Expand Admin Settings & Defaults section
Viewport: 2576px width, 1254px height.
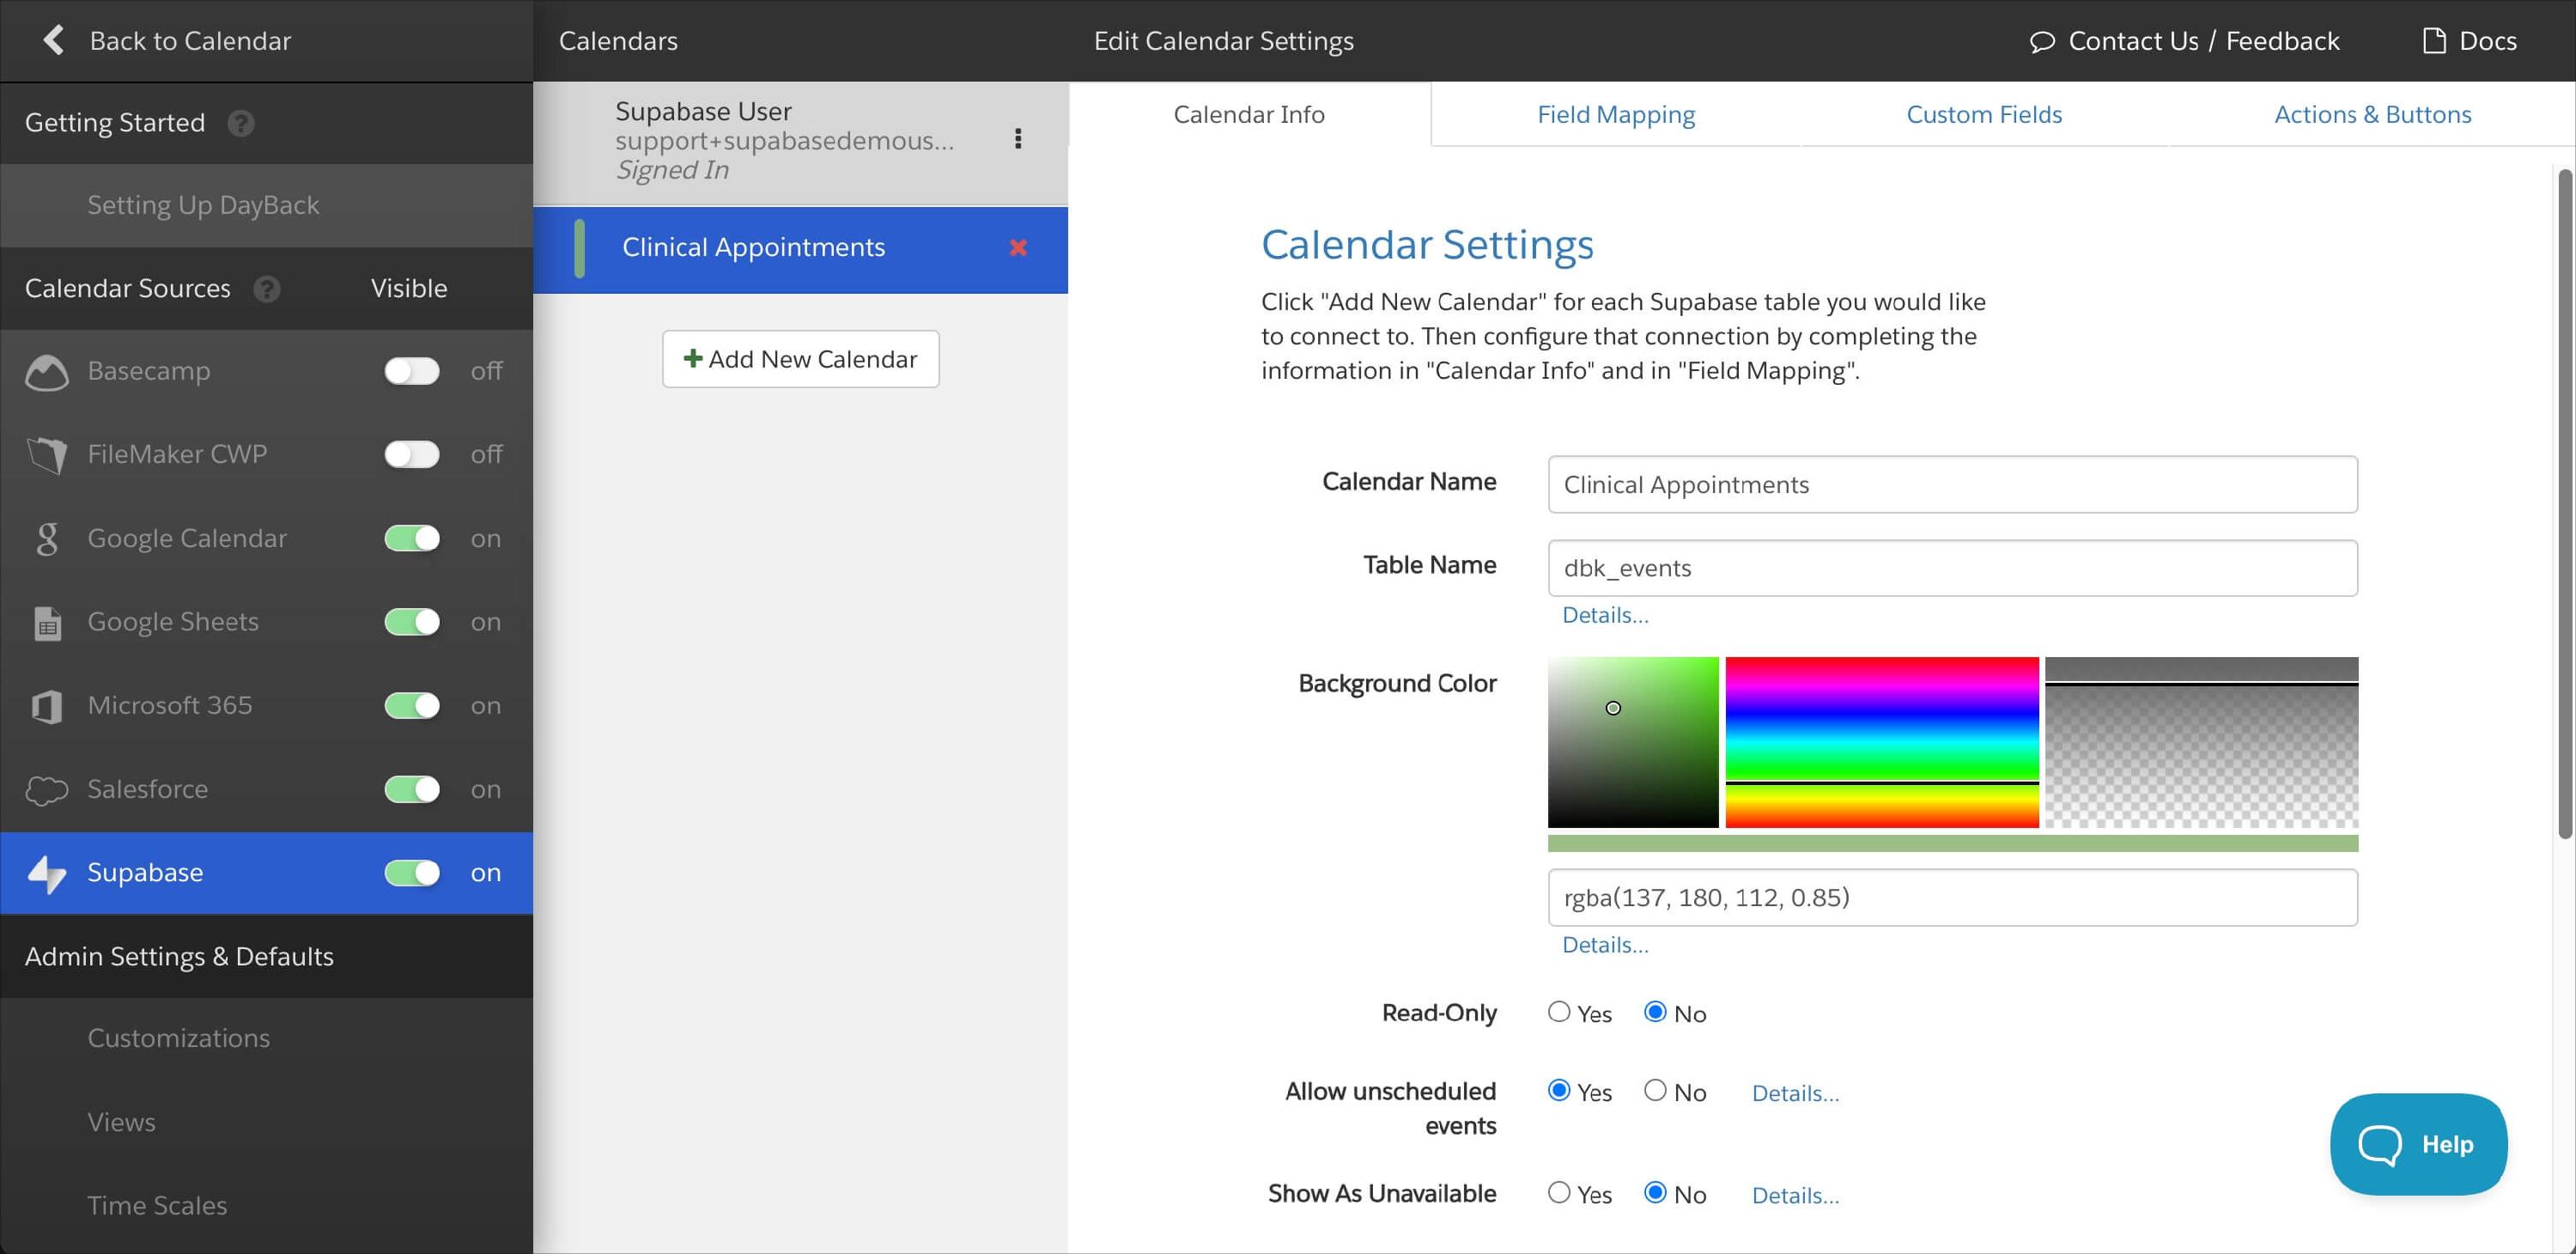[x=266, y=956]
